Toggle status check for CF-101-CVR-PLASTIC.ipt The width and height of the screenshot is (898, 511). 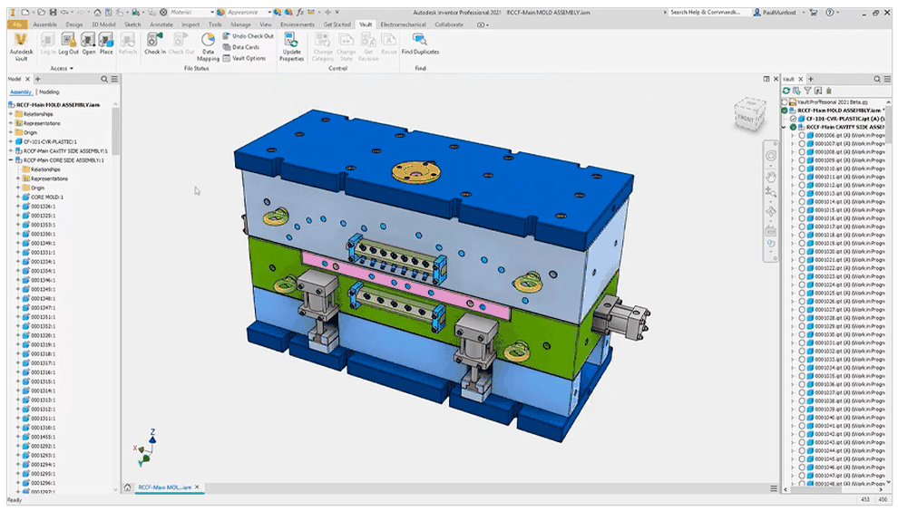tap(793, 119)
